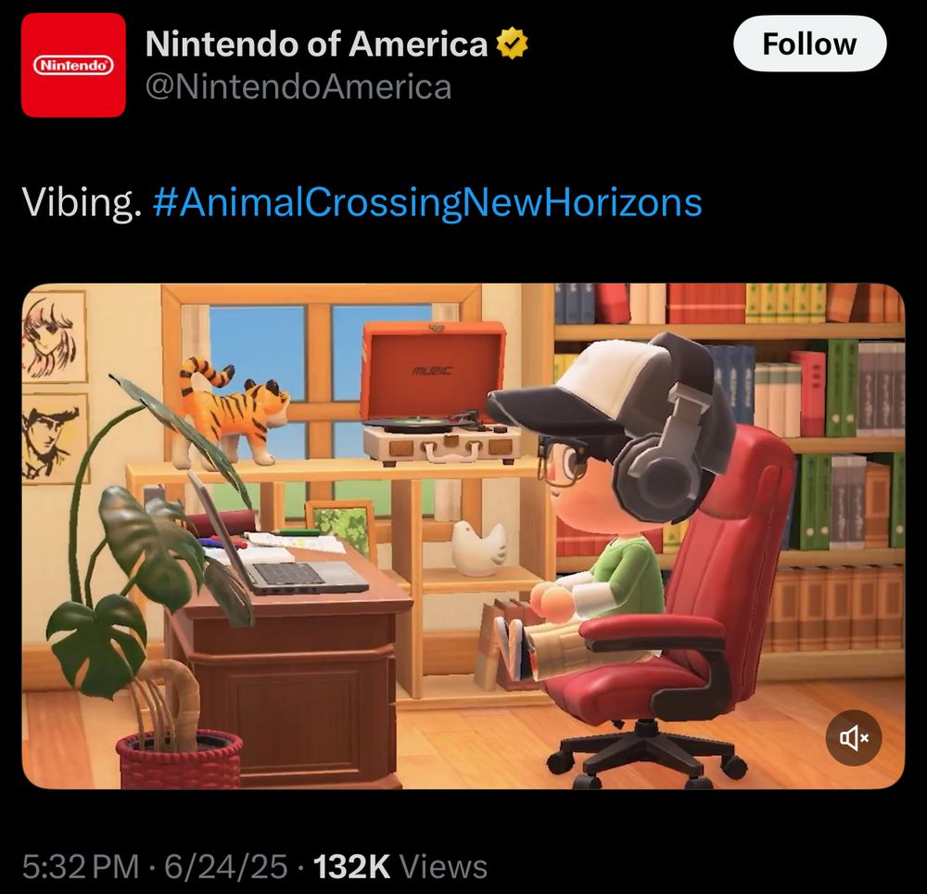Click the 6/24/25 post date
This screenshot has width=927, height=894.
[226, 866]
